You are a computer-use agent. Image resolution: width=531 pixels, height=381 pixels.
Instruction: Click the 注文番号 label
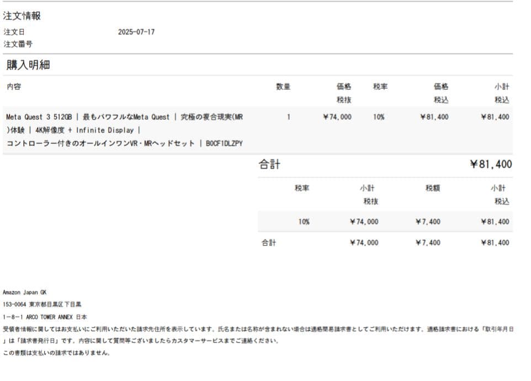pyautogui.click(x=18, y=44)
